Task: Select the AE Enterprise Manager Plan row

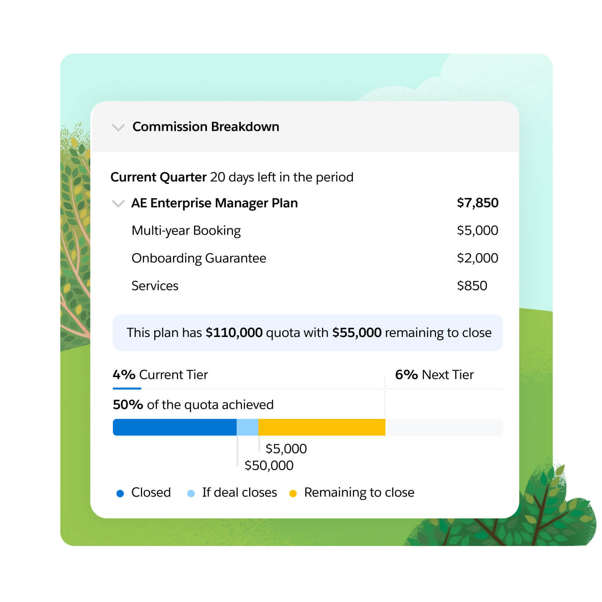Action: click(x=214, y=203)
